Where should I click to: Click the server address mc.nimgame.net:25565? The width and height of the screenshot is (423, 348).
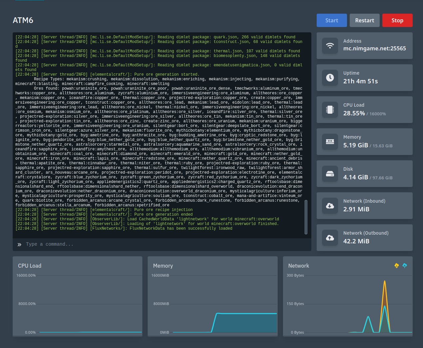(374, 48)
